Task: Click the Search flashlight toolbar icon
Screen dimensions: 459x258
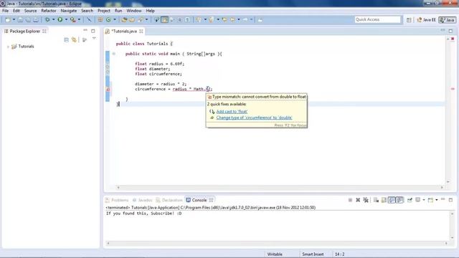Action: (x=141, y=20)
